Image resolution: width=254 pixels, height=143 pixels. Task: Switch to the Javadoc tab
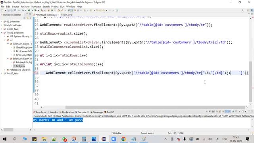53,112
